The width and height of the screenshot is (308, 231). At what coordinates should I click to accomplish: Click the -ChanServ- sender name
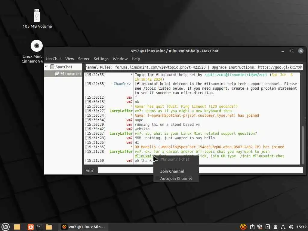(122, 84)
